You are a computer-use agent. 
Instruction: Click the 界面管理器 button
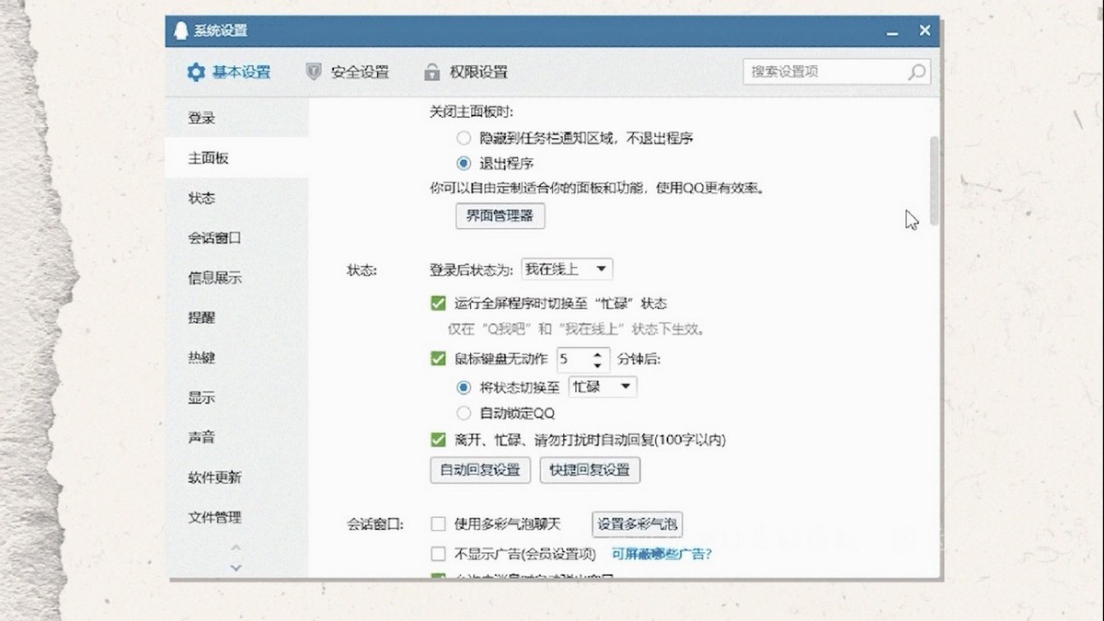(x=500, y=216)
